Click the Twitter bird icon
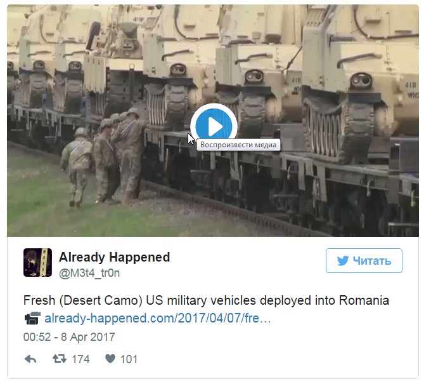 (343, 261)
